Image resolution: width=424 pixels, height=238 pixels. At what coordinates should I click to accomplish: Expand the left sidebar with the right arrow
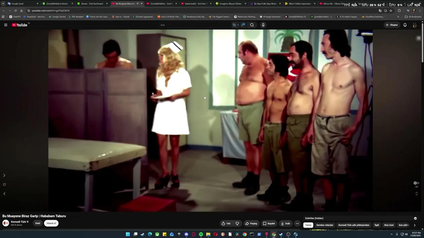(4, 176)
